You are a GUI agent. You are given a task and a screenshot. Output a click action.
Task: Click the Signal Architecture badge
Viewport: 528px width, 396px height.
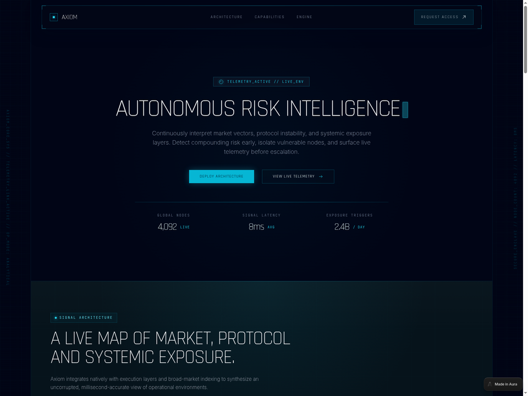pos(84,317)
